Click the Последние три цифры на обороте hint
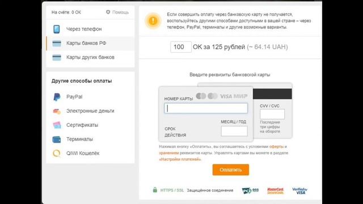Screen dimensions: 363x204 click(x=270, y=127)
